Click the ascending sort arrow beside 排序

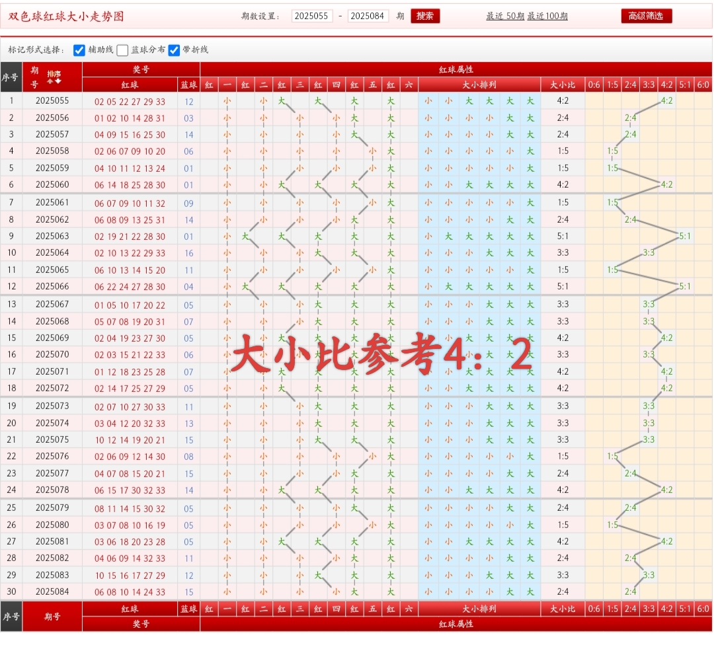pos(51,81)
